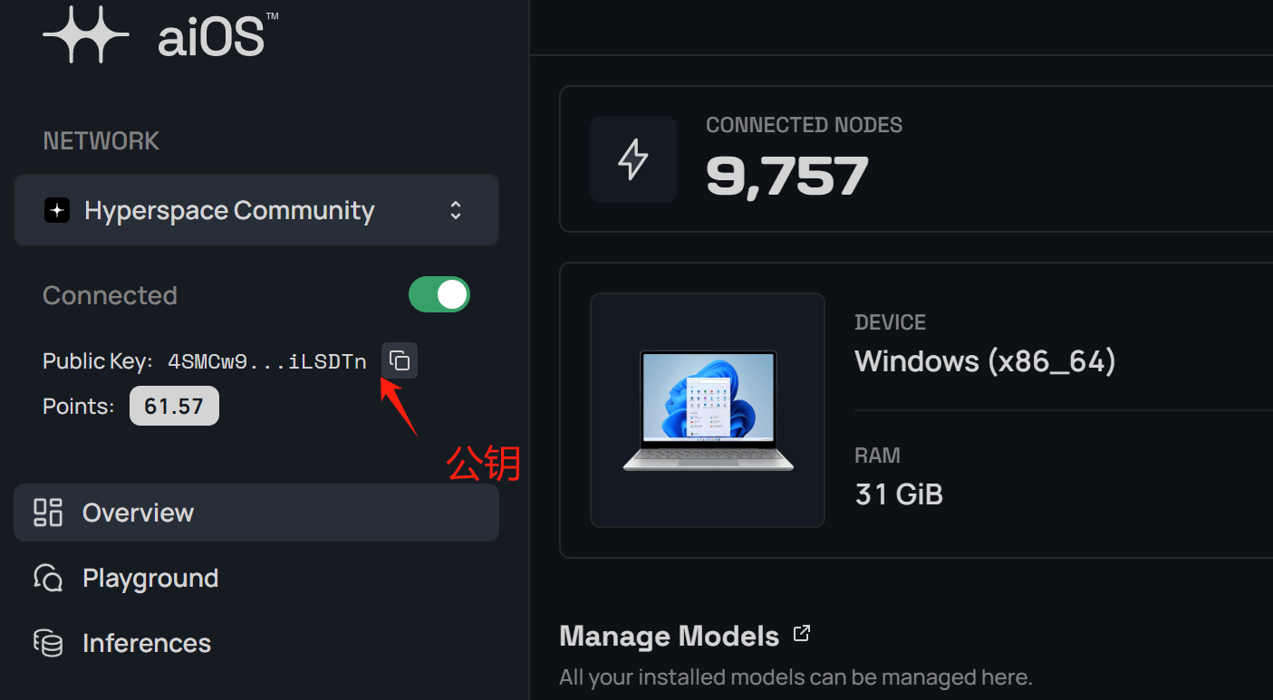Open the external link icon beside Manage Models

(x=801, y=634)
